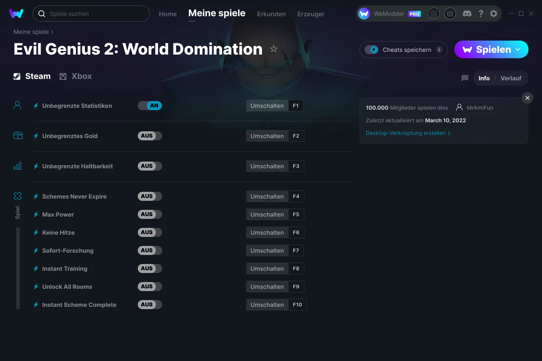Enable Sofort-Forschung toggle
Viewport: 542px width, 361px height.
[150, 250]
